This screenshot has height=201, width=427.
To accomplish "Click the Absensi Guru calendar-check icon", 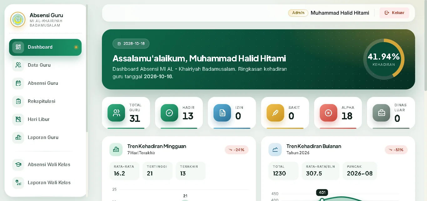I will (18, 83).
